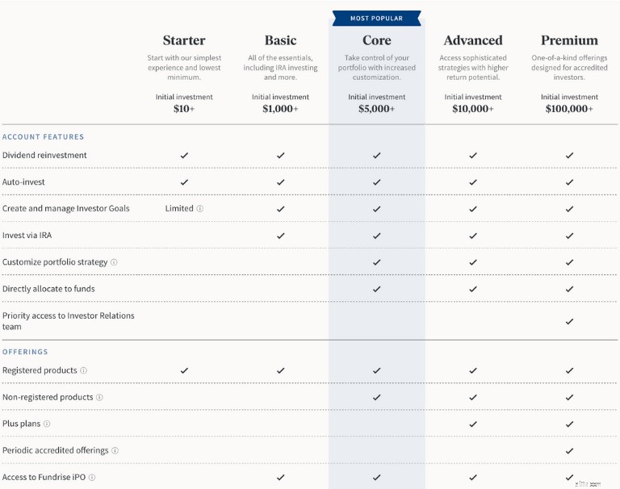The width and height of the screenshot is (620, 489).
Task: Open info icon for Customize portfolio strategy
Action: click(x=114, y=262)
